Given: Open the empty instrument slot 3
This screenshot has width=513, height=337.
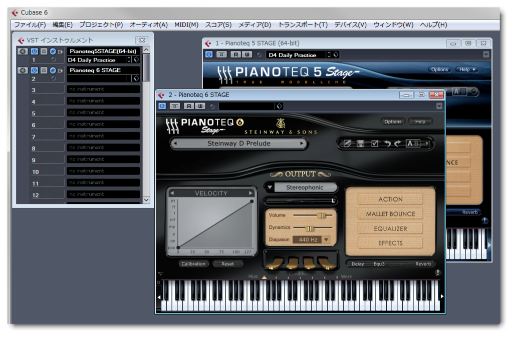Looking at the screenshot, I should click(103, 89).
